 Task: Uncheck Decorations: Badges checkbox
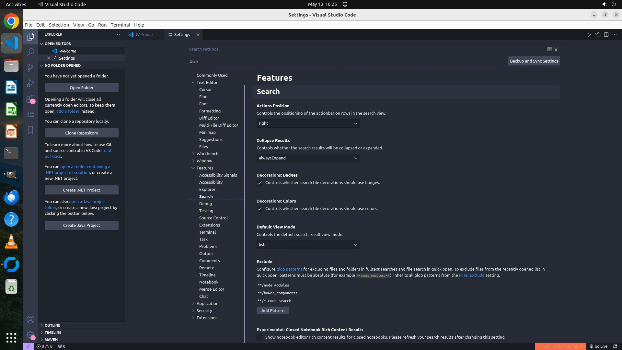click(x=259, y=183)
